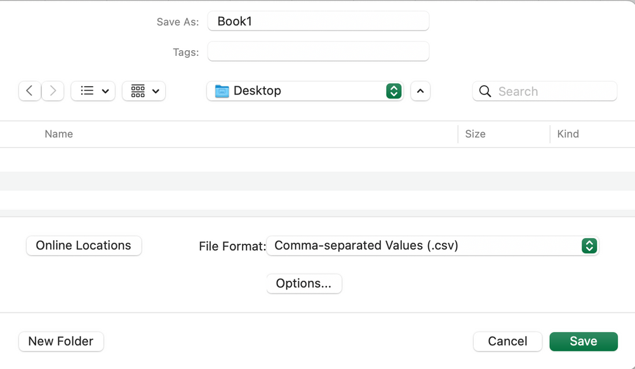635x369 pixels.
Task: Sort files by the Size column
Action: 475,134
